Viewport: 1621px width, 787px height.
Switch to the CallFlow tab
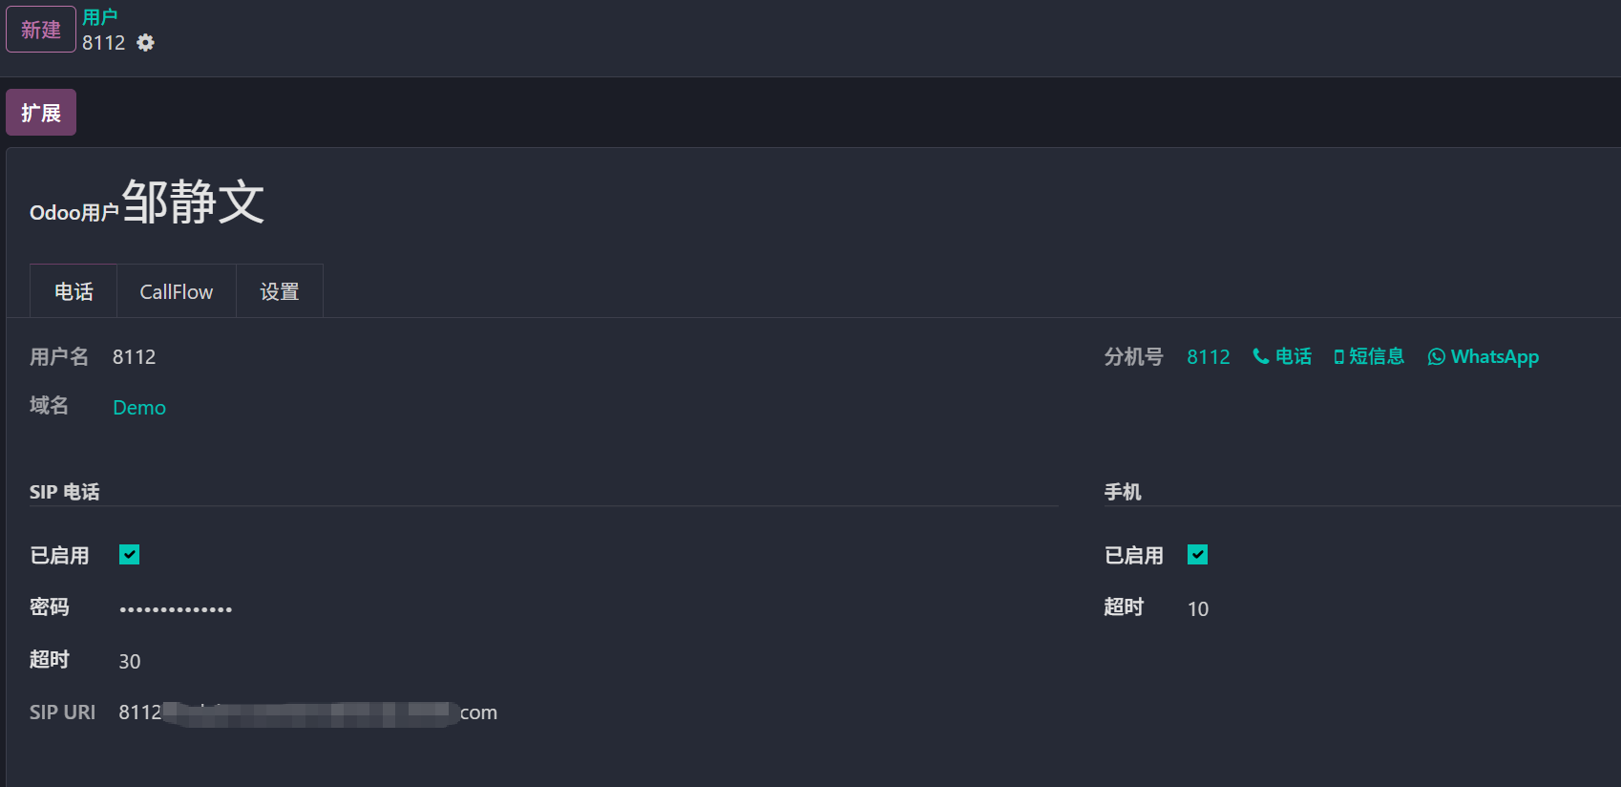tap(177, 291)
